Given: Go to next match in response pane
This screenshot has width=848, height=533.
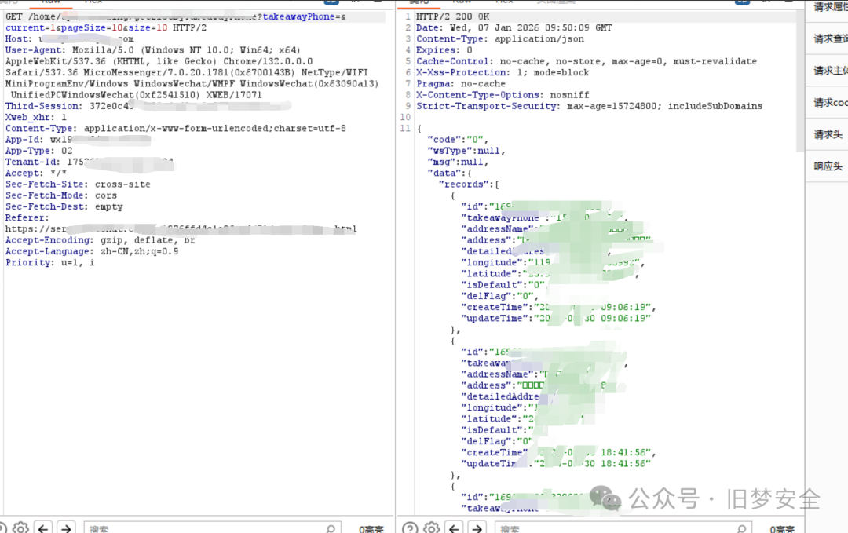Looking at the screenshot, I should point(477,528).
